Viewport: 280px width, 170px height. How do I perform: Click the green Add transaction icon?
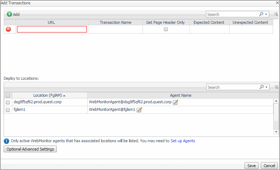[x=9, y=14]
